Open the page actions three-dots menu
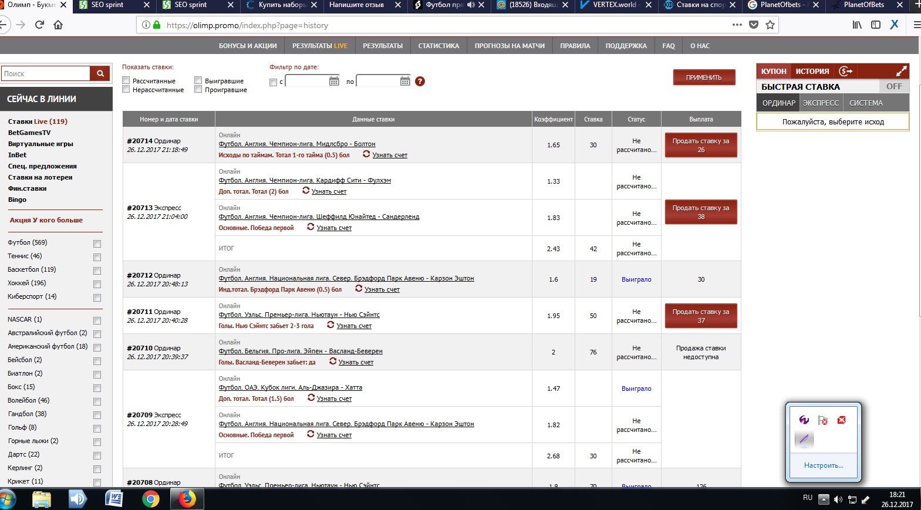This screenshot has height=510, width=921. pyautogui.click(x=737, y=25)
